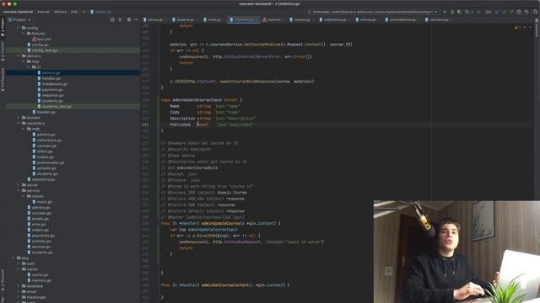The image size is (540, 303).
Task: Click the warning triangle inspection indicator
Action: [x=516, y=27]
